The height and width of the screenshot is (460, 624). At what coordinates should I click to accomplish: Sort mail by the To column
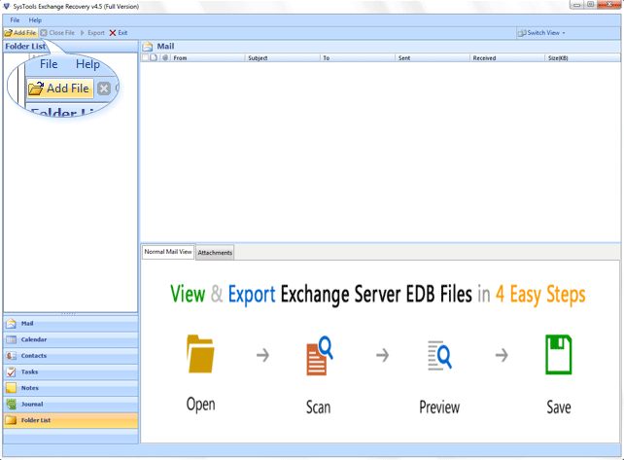(x=358, y=58)
